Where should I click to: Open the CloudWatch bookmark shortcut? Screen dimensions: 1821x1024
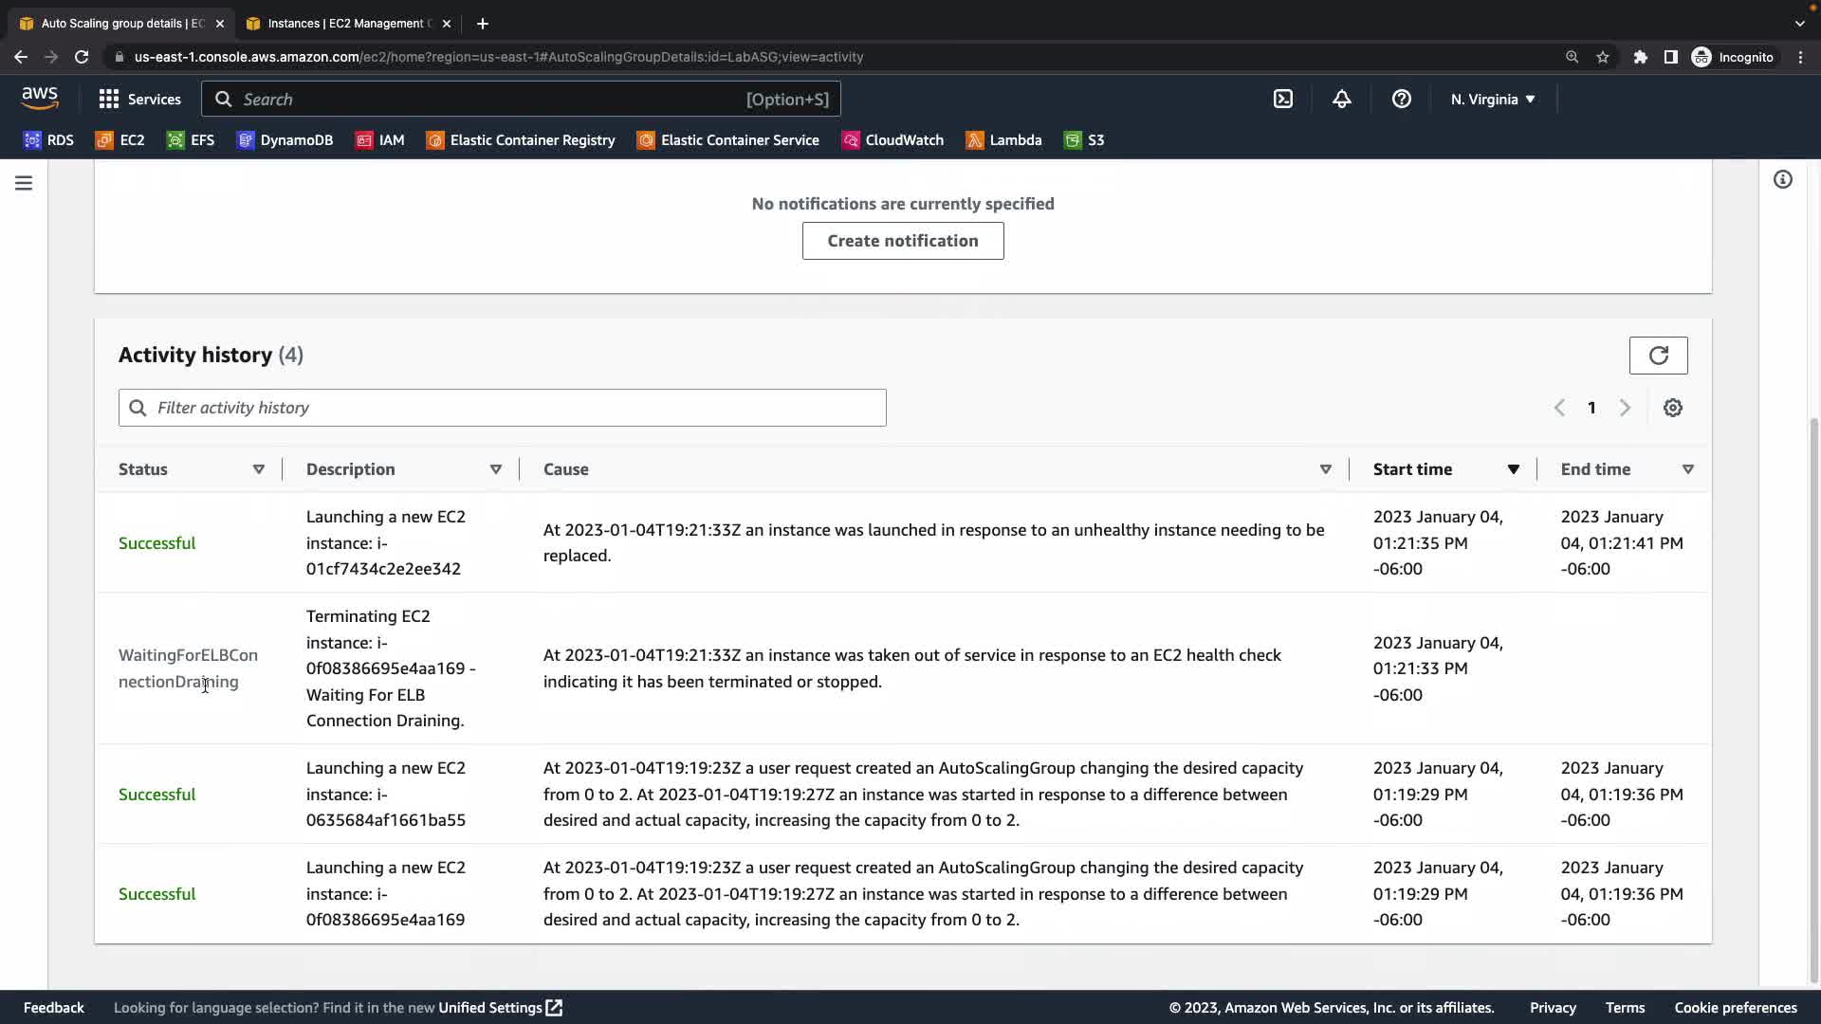tap(892, 140)
